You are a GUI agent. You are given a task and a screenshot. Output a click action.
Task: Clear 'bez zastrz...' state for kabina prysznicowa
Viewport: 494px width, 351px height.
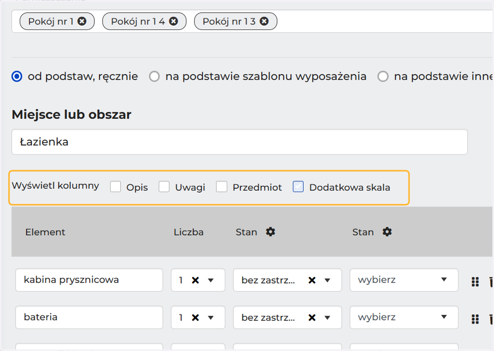[312, 280]
